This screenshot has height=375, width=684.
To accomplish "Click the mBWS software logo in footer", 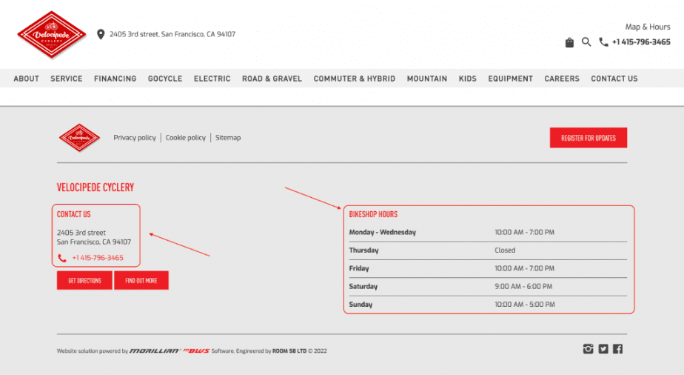I will (196, 351).
